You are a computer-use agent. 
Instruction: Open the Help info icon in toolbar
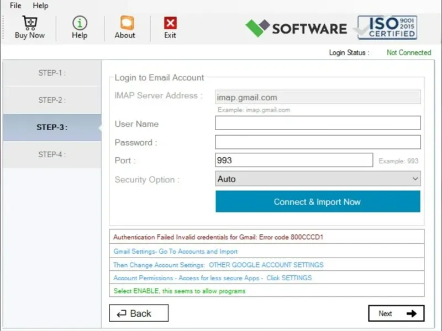point(80,23)
